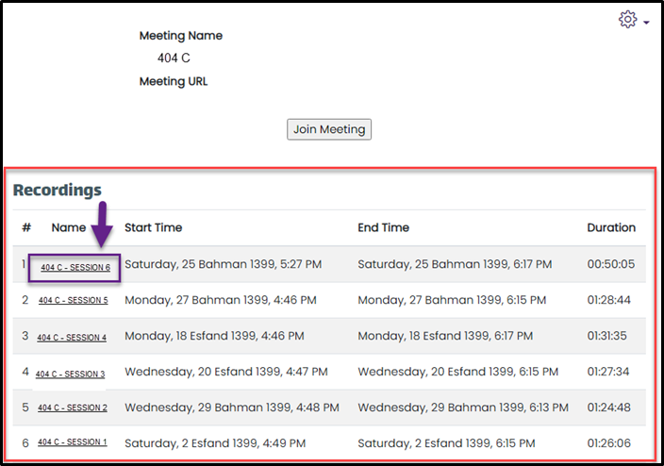664x466 pixels.
Task: Open the 404 C - SESSION 6 recording
Action: pyautogui.click(x=75, y=268)
